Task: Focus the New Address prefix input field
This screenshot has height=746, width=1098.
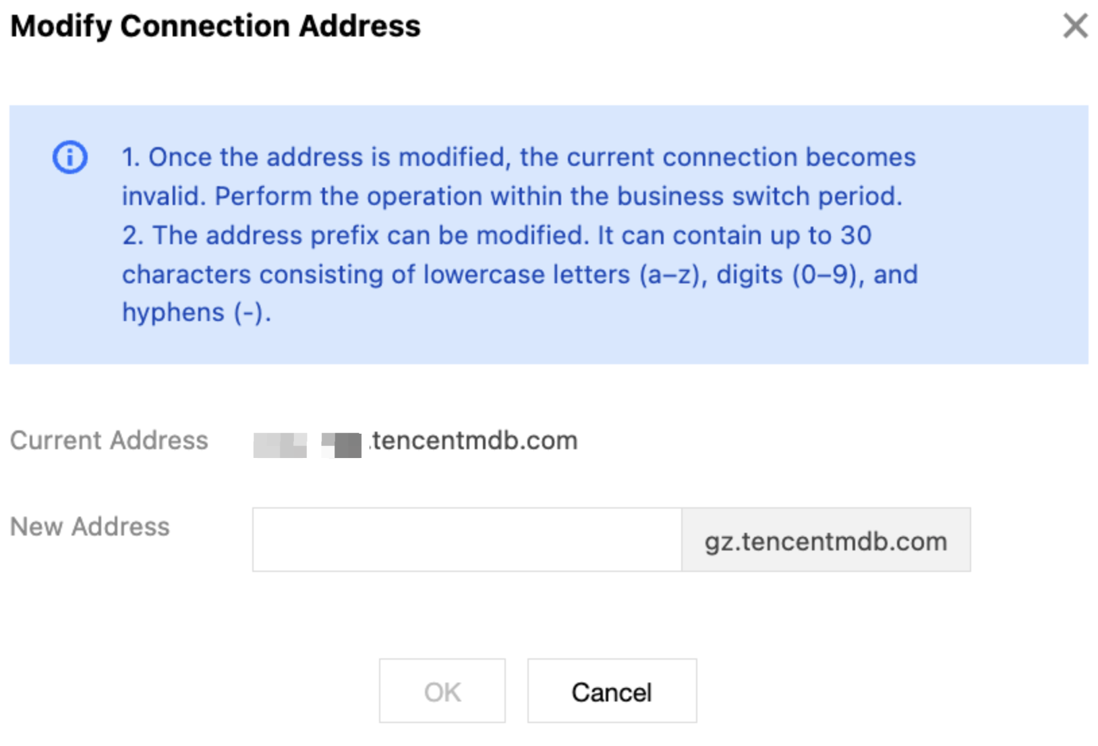Action: (x=467, y=540)
